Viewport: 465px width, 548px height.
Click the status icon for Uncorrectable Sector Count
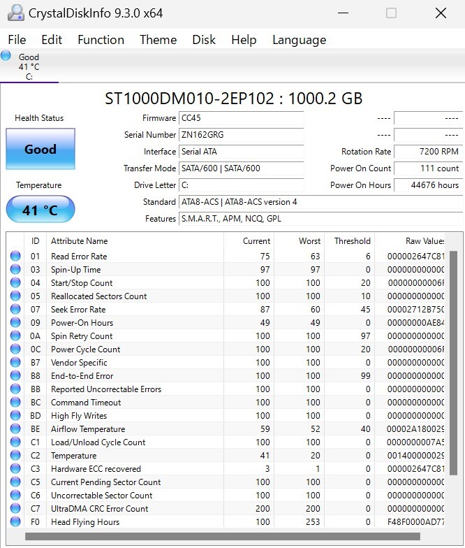[15, 495]
